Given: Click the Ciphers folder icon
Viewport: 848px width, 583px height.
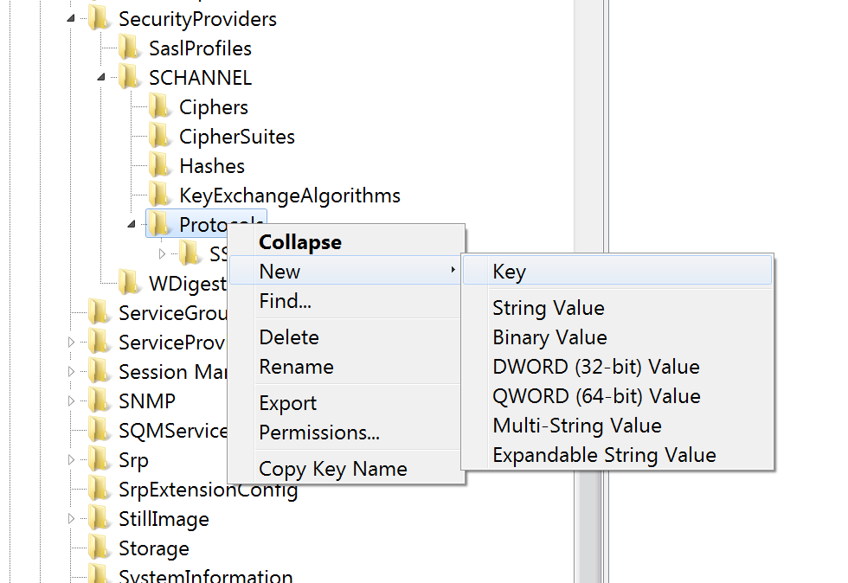Looking at the screenshot, I should click(159, 107).
